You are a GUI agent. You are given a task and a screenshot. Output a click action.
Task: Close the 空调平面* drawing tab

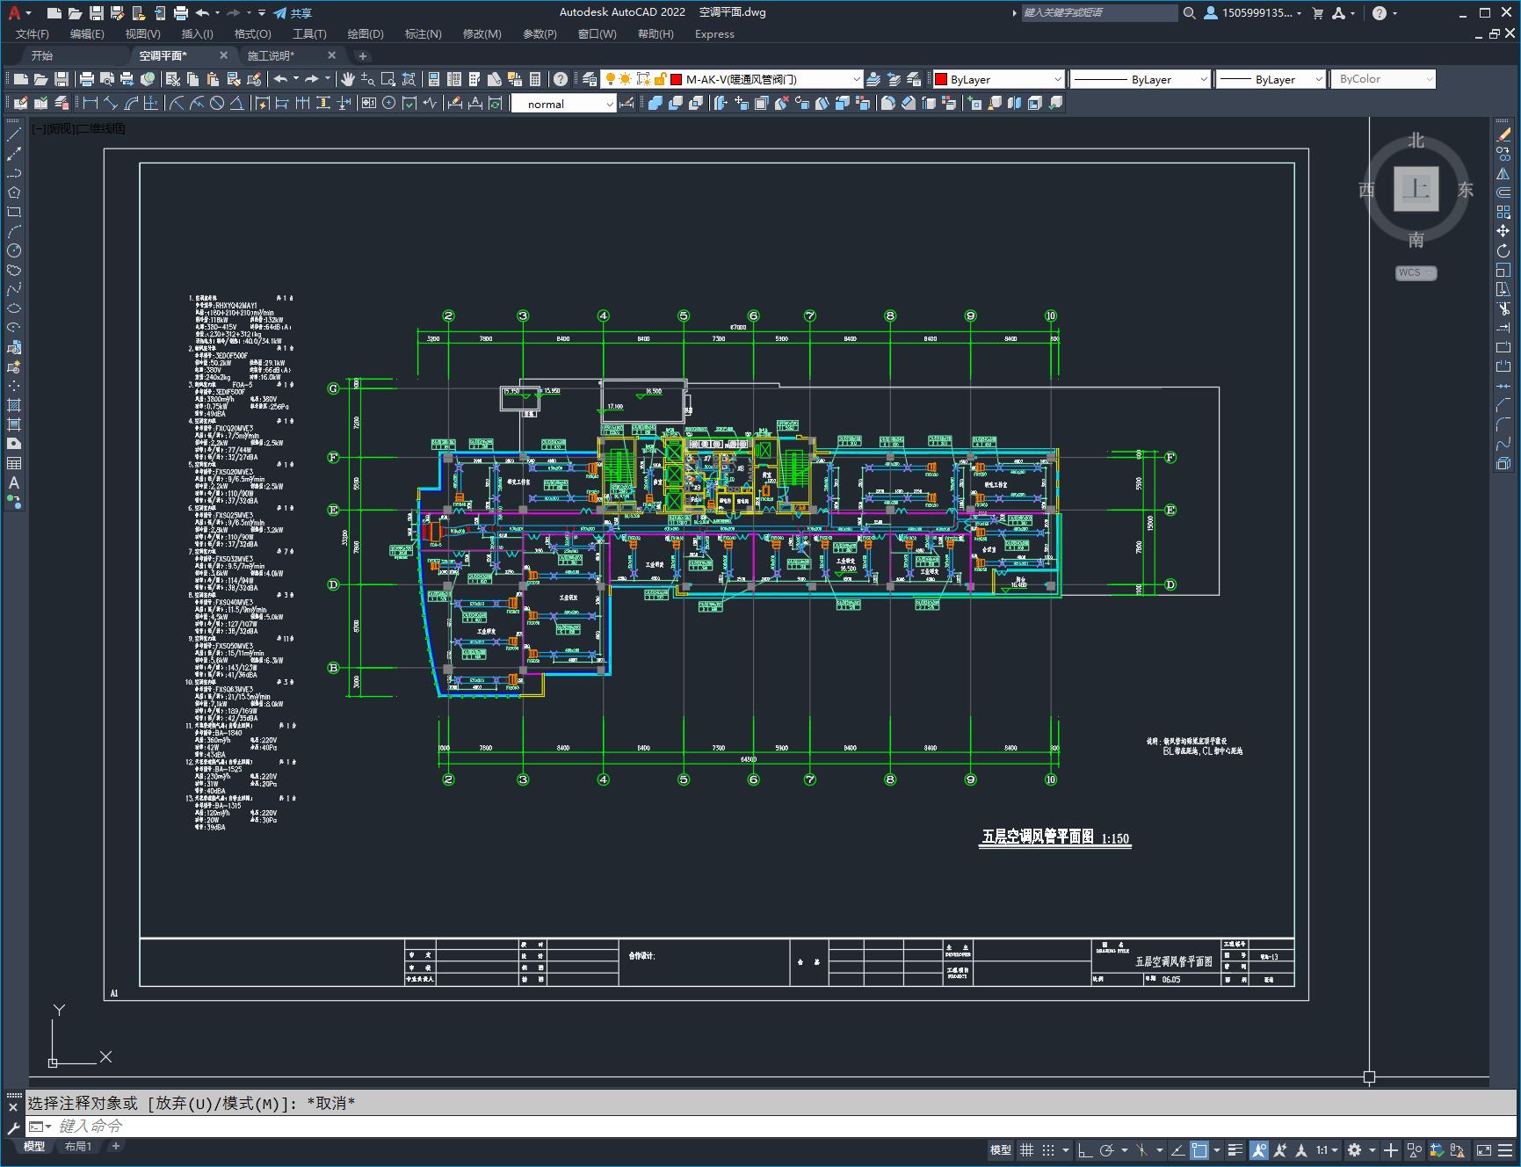[x=223, y=55]
